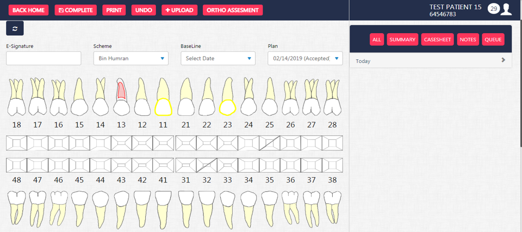Toggle surface box for tooth 41
Screen dimensions: 522x232
(163, 165)
